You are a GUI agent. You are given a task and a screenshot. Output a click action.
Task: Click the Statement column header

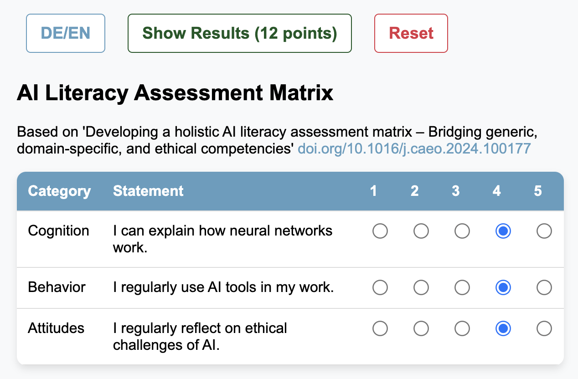(x=148, y=191)
